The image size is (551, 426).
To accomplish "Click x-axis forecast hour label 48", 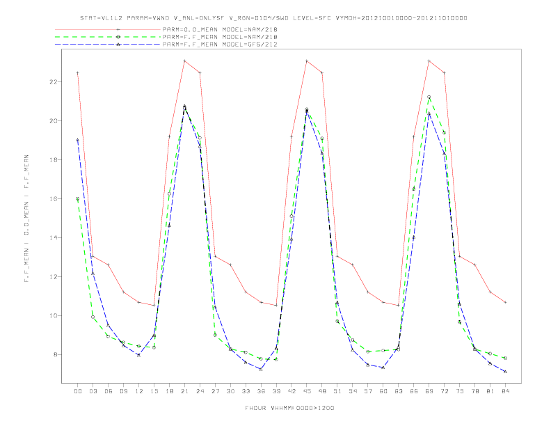I will [322, 391].
